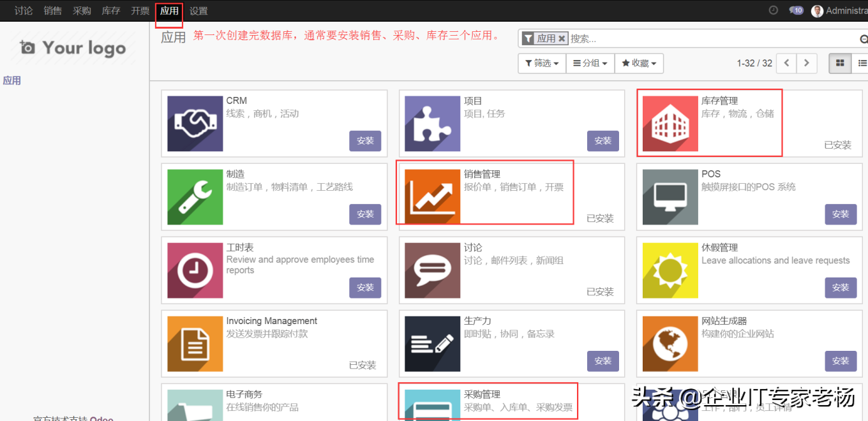Open the 采购 top menu
The image size is (868, 421).
(82, 11)
